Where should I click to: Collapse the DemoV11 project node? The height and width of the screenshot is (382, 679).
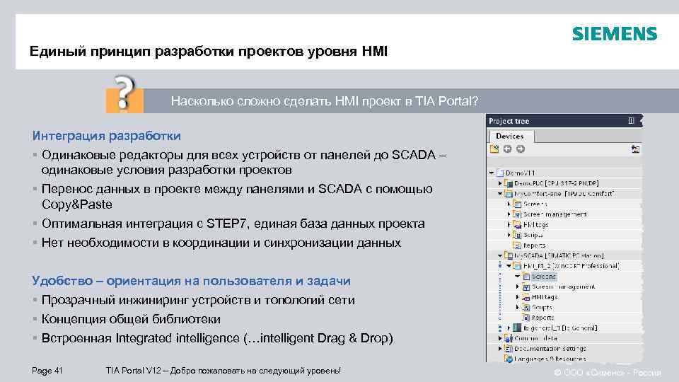point(492,173)
